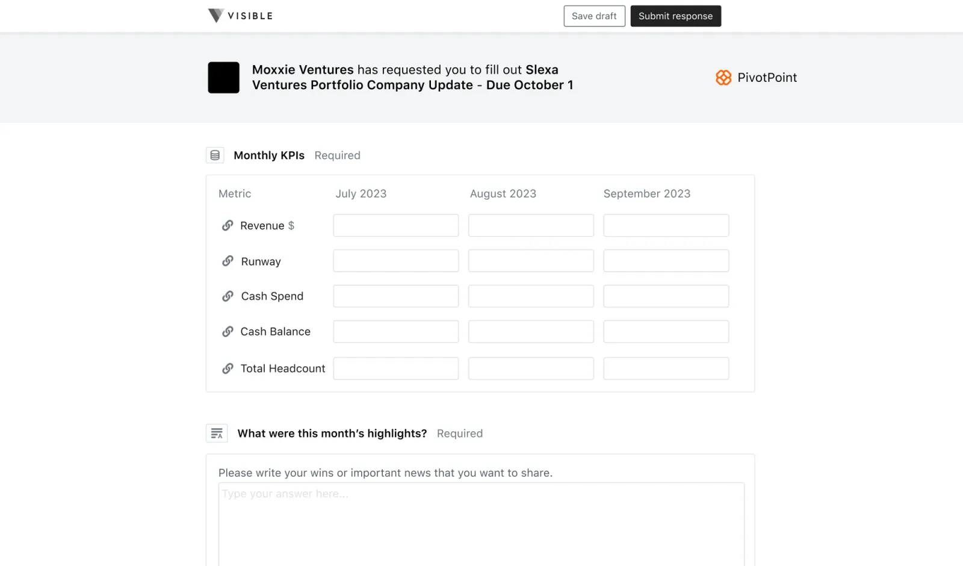Click the text icon beside the highlights question

point(217,433)
